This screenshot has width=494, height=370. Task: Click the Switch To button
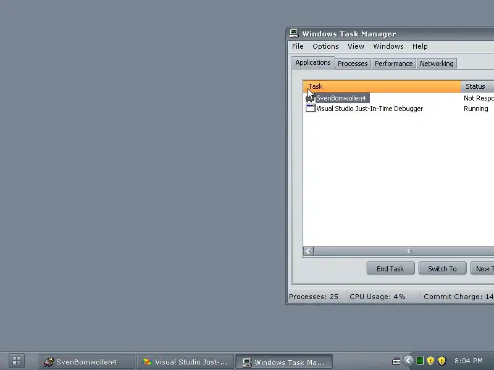tap(442, 269)
